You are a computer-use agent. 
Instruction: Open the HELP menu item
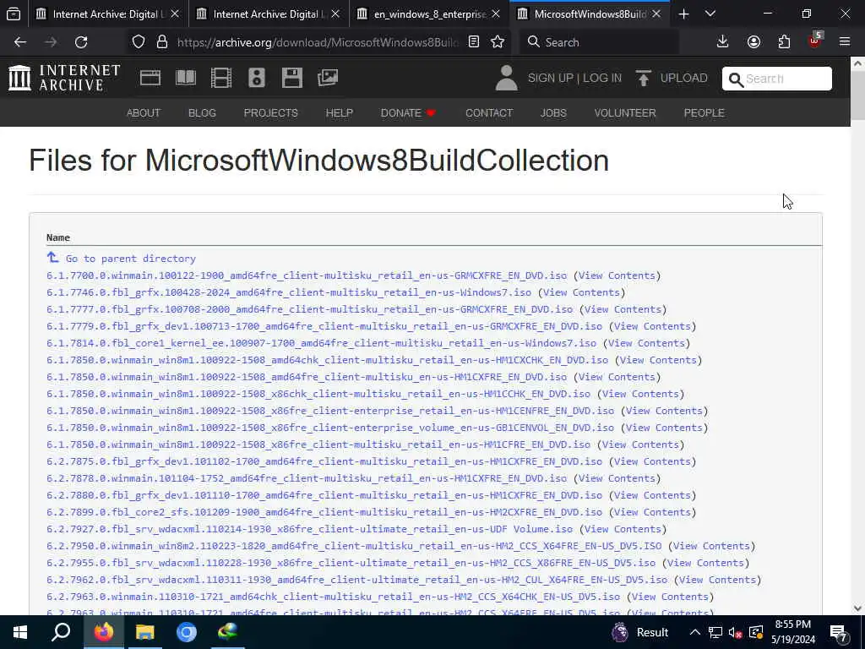tap(340, 112)
